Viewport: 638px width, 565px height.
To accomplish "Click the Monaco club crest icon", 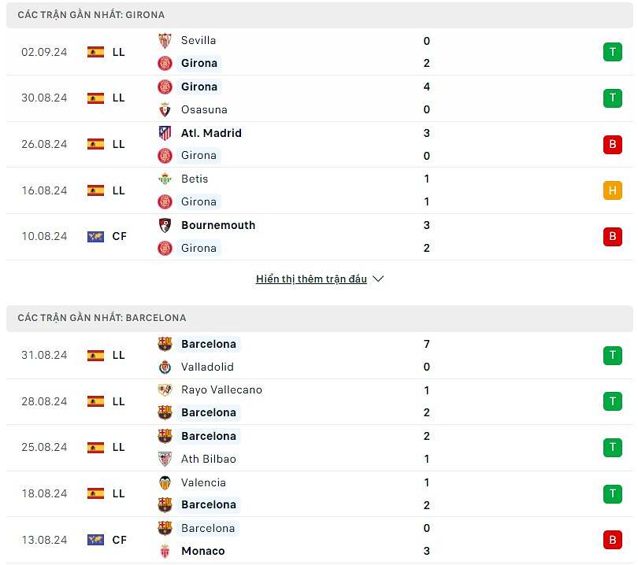I will tap(165, 551).
